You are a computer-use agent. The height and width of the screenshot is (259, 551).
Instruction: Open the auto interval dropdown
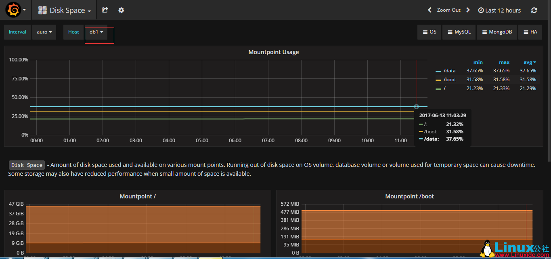[44, 32]
